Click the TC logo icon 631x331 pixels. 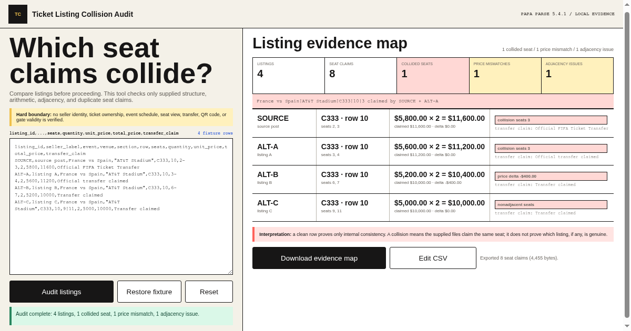[18, 14]
